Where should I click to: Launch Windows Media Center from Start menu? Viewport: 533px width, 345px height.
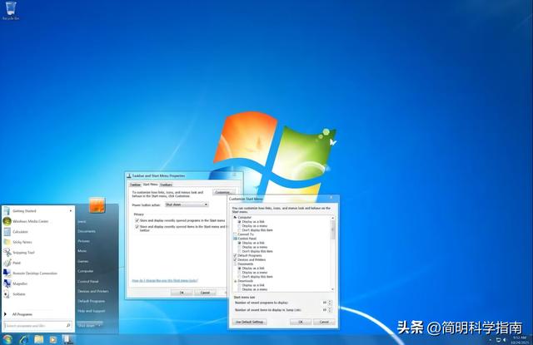click(x=30, y=221)
